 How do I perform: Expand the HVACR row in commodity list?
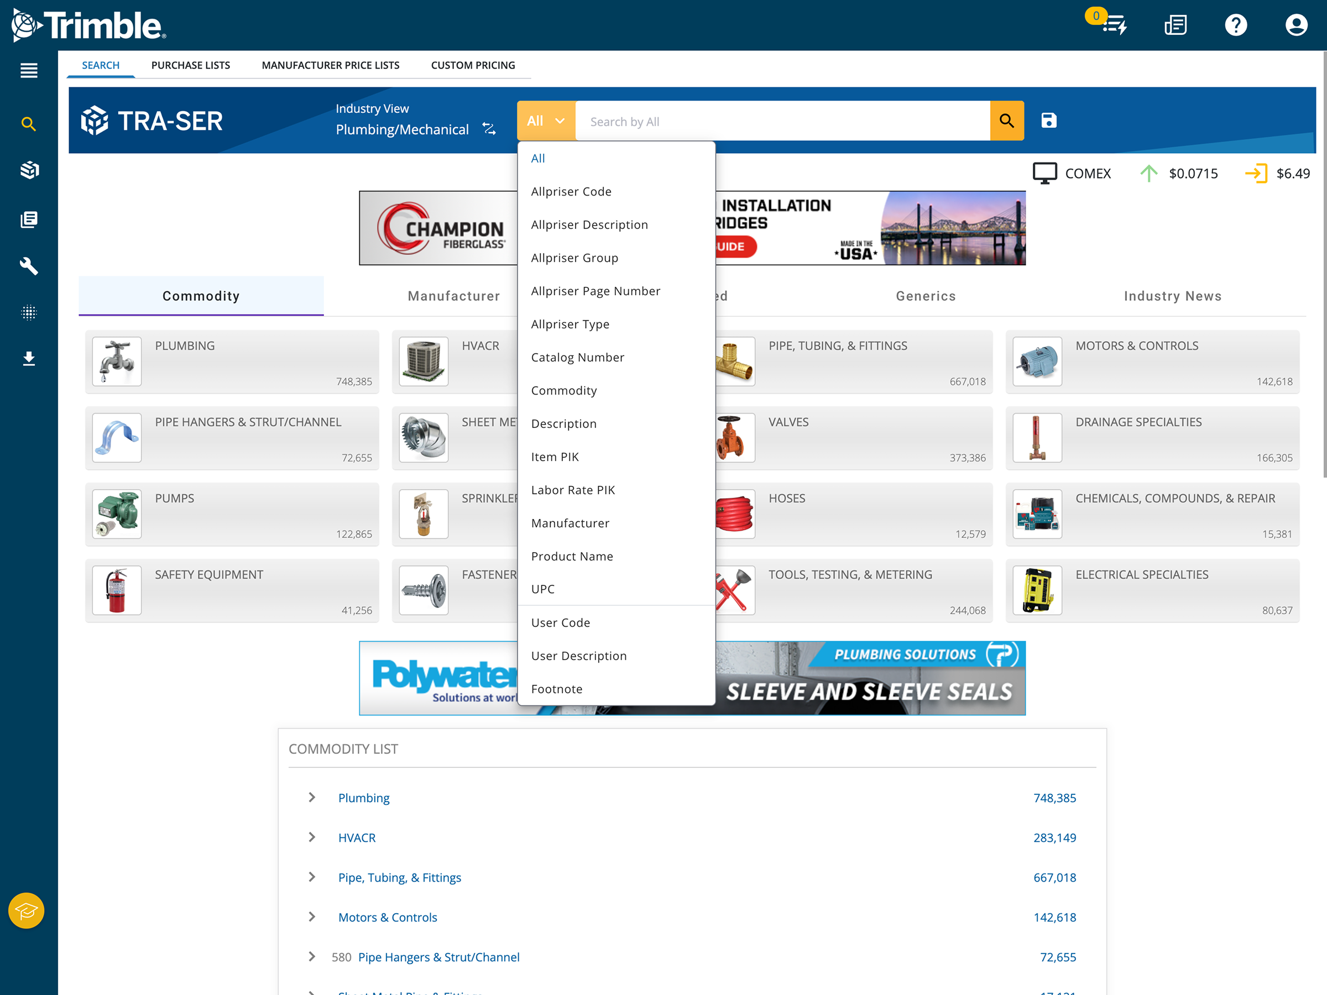(x=312, y=837)
